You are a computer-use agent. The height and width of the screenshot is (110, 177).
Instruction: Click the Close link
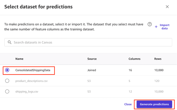pos(128,104)
